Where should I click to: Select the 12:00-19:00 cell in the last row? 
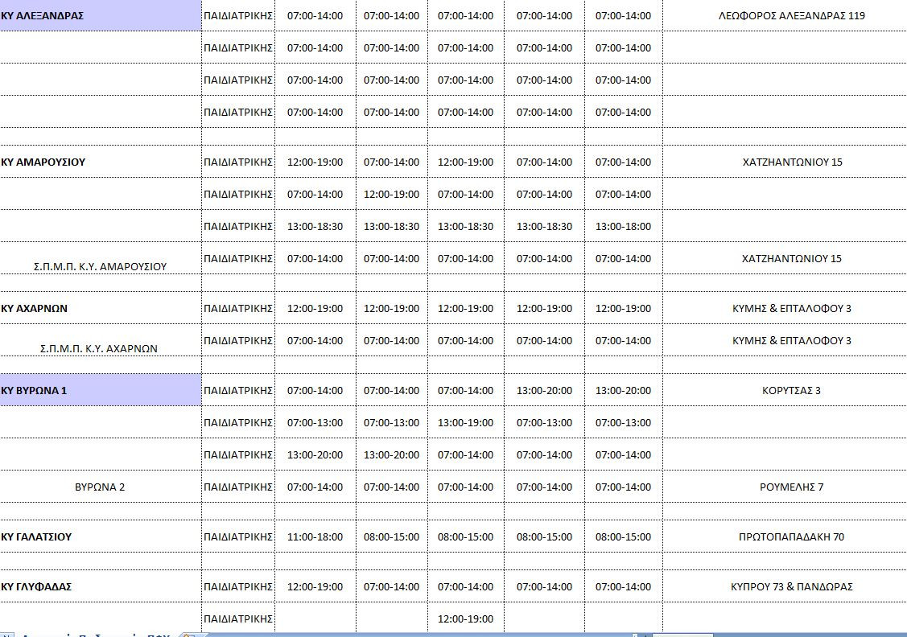click(465, 619)
